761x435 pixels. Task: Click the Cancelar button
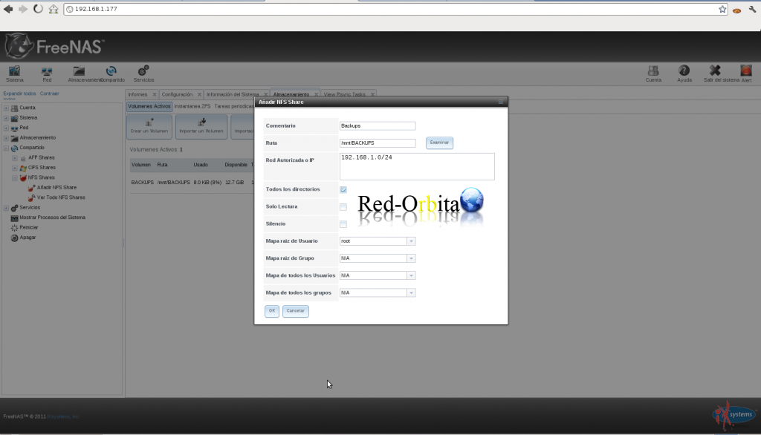(296, 311)
